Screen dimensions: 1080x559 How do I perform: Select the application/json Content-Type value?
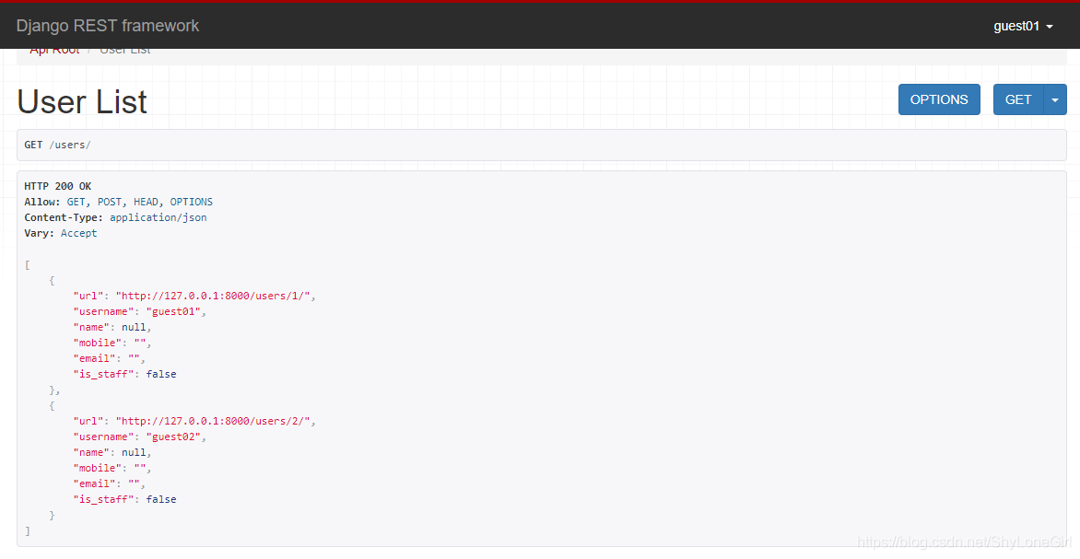point(158,216)
